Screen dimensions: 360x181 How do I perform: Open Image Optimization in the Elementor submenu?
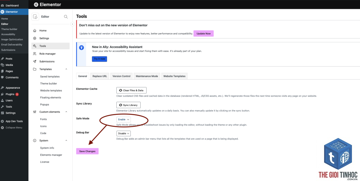[x=12, y=39]
